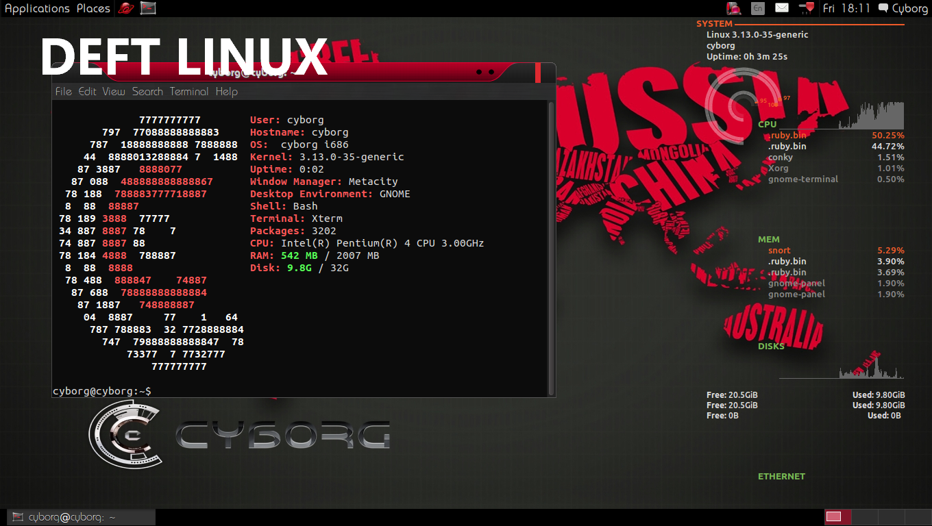
Task: Open the terminal View menu
Action: [114, 91]
